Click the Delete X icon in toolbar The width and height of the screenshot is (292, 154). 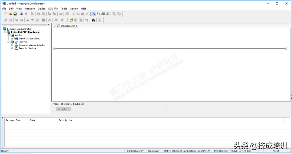87,14
